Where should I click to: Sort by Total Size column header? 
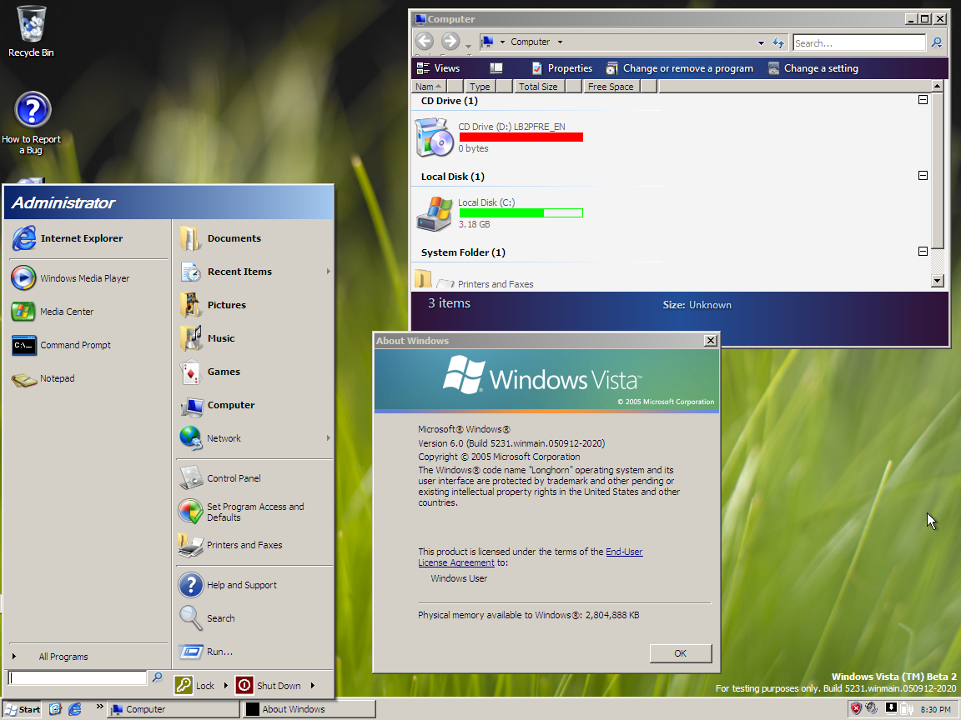[x=540, y=87]
